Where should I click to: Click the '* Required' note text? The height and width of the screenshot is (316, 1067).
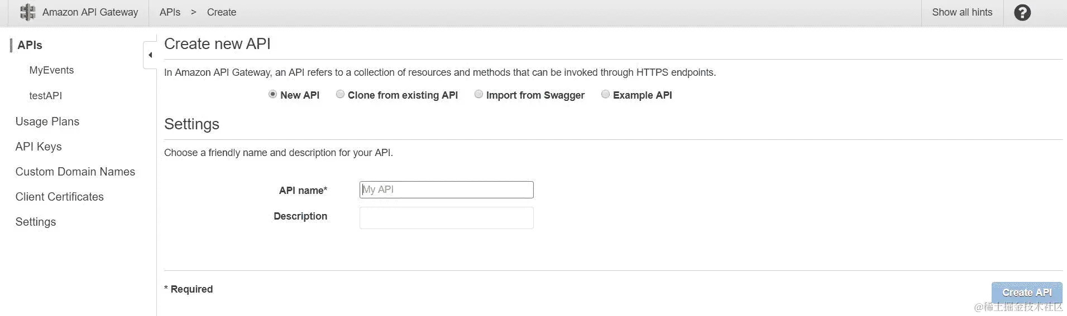tap(189, 289)
